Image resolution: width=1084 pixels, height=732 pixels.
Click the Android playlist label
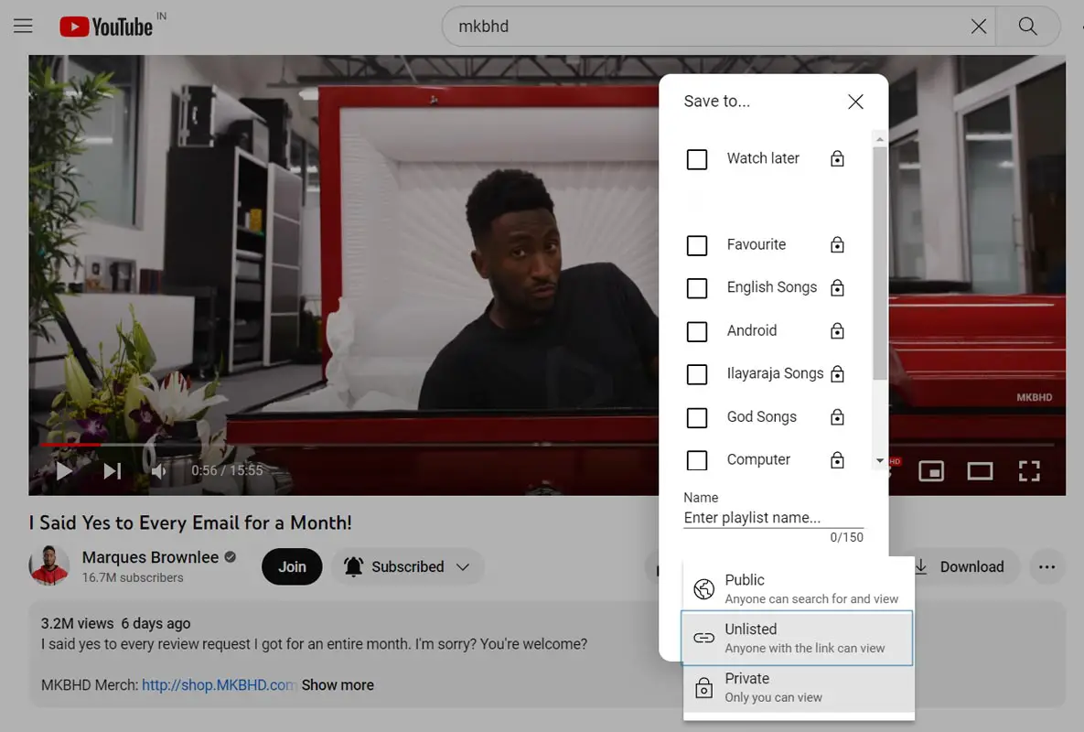click(x=751, y=330)
